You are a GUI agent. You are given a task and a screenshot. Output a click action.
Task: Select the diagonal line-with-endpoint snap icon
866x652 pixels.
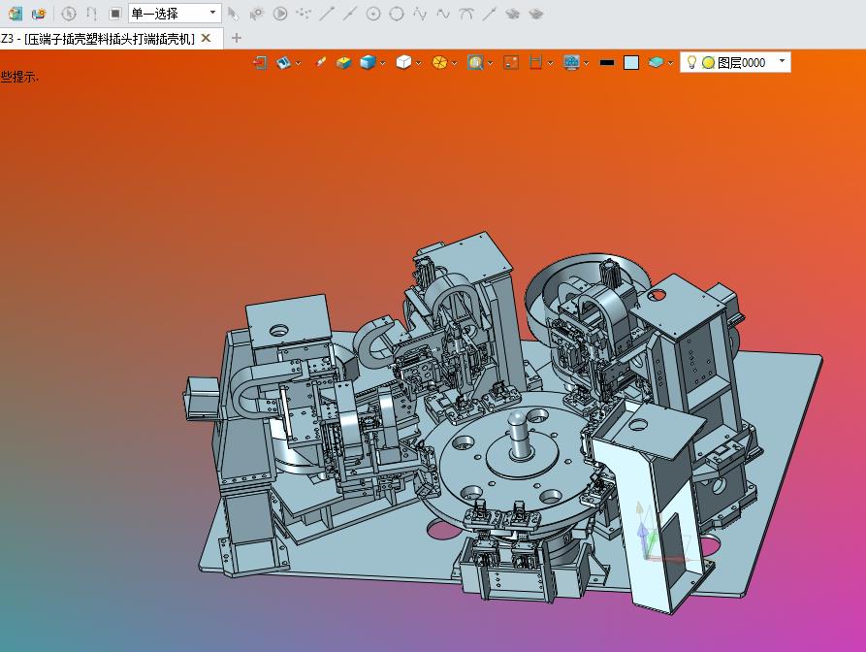pos(490,14)
